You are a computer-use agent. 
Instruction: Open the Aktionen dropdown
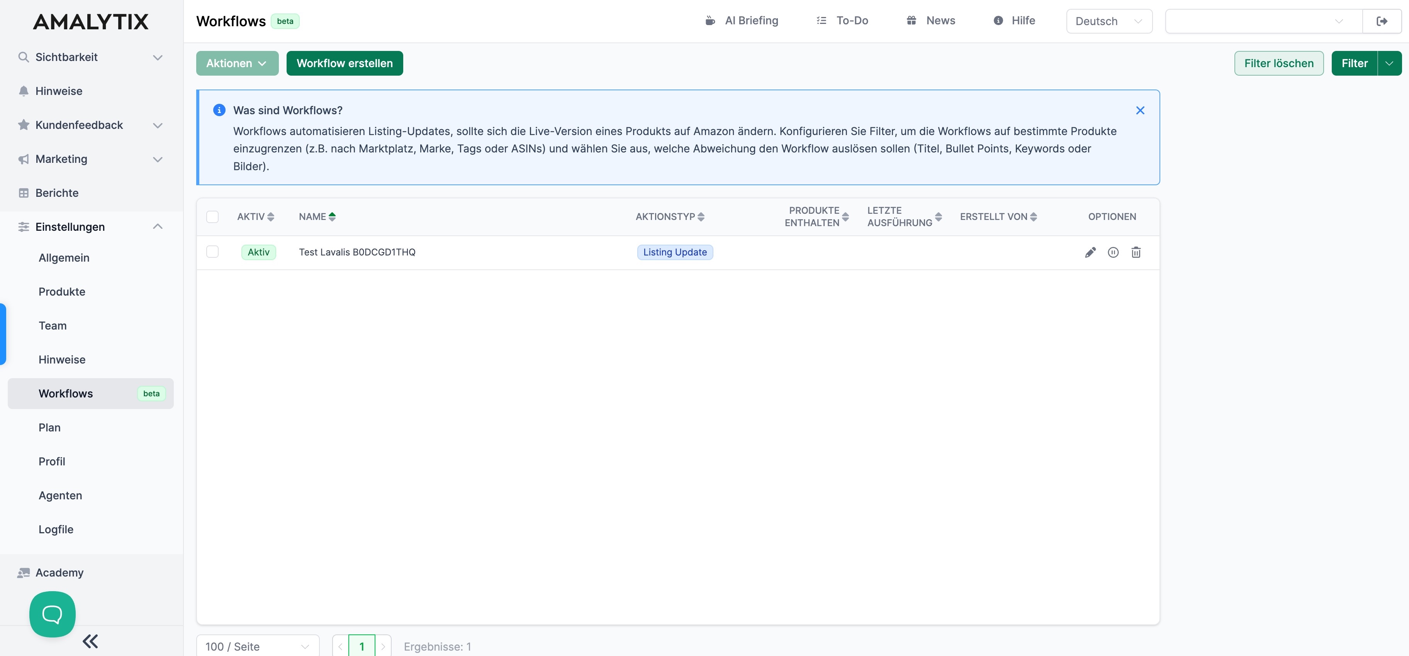coord(237,63)
